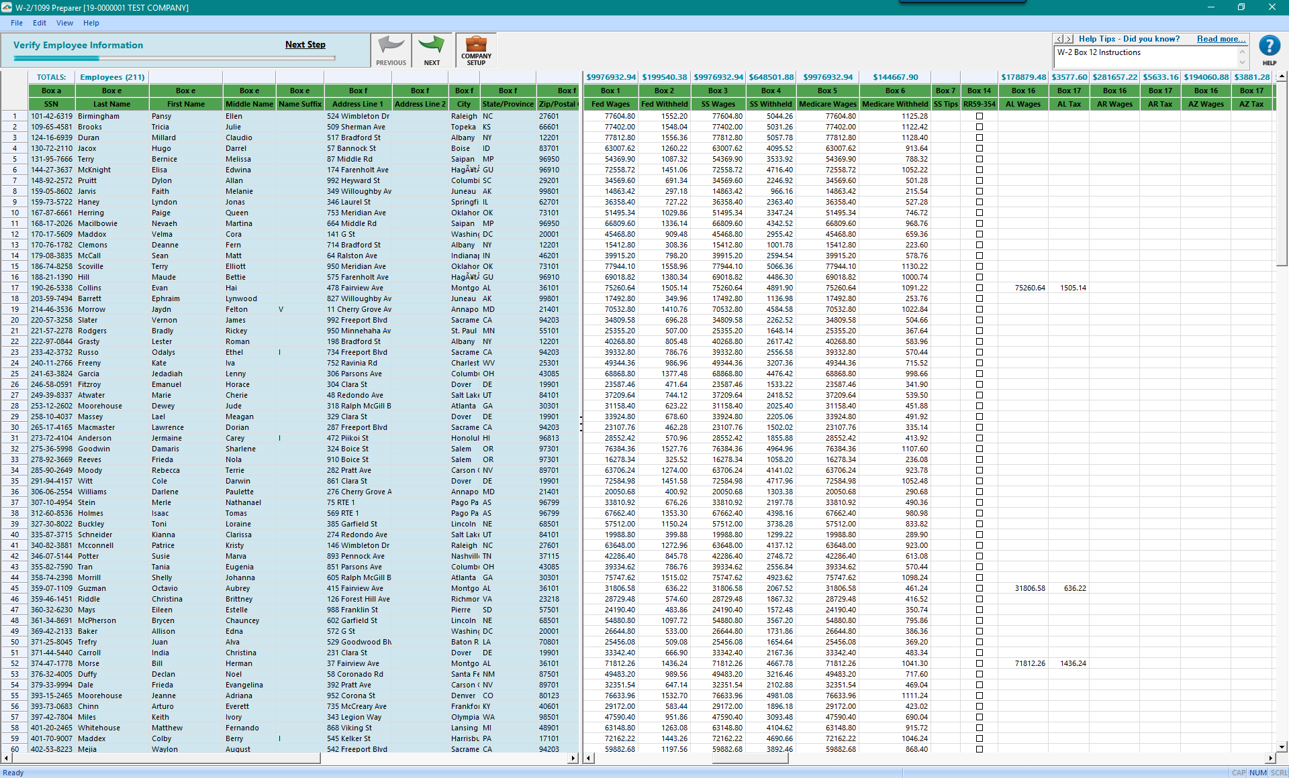Open the File menu
Screen dimensions: 1289x778
click(x=17, y=23)
